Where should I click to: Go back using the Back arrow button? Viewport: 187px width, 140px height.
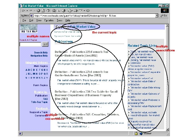pyautogui.click(x=23, y=11)
